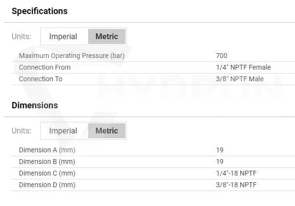Click the Dimension B (mm) label
Viewport: 295px width, 206px height.
47,162
